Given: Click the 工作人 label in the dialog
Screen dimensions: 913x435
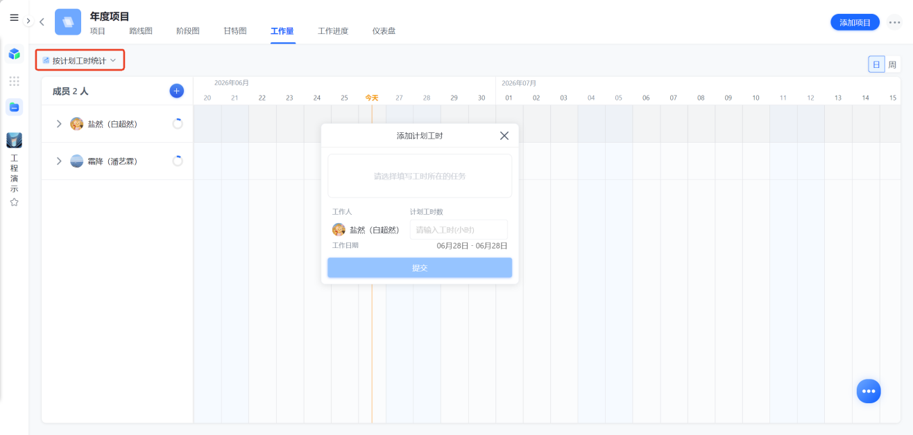Looking at the screenshot, I should pyautogui.click(x=342, y=211).
